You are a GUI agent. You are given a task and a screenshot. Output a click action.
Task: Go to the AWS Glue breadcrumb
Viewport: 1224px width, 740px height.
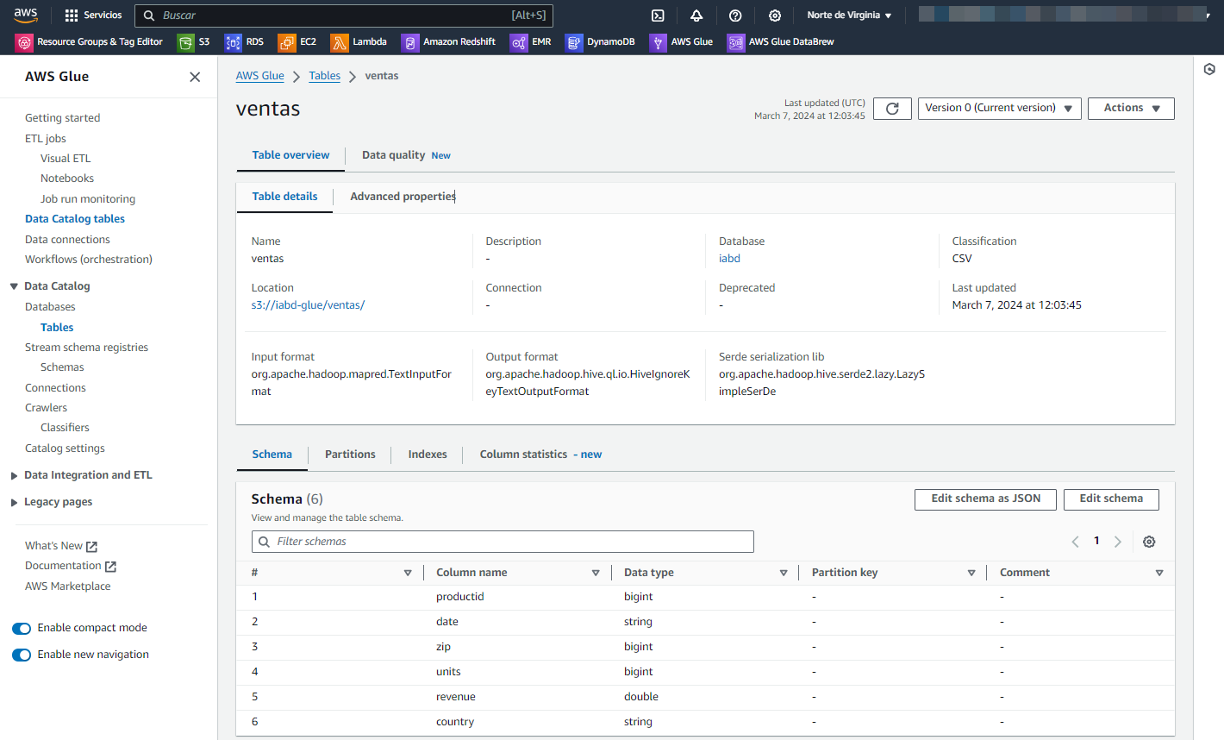pyautogui.click(x=260, y=76)
